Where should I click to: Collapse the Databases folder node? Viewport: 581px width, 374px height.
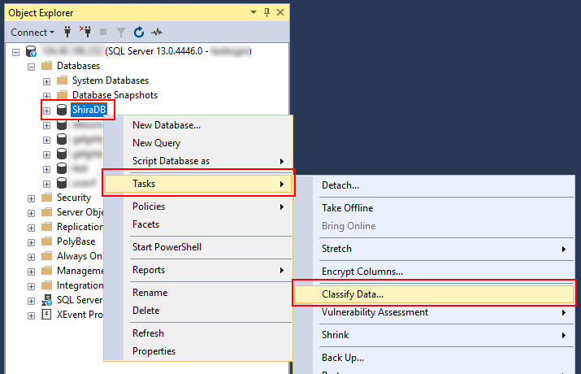click(x=32, y=66)
